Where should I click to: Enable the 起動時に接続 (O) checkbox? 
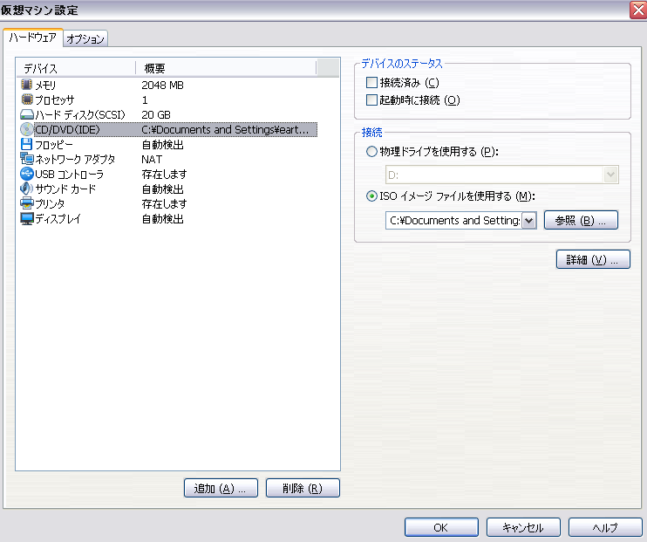(371, 100)
